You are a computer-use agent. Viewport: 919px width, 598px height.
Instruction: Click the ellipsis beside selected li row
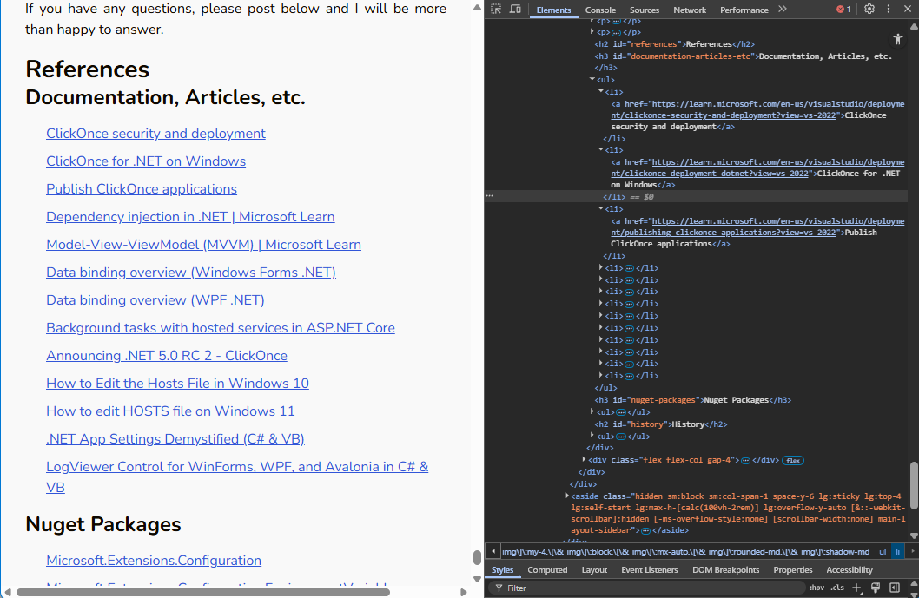[490, 196]
